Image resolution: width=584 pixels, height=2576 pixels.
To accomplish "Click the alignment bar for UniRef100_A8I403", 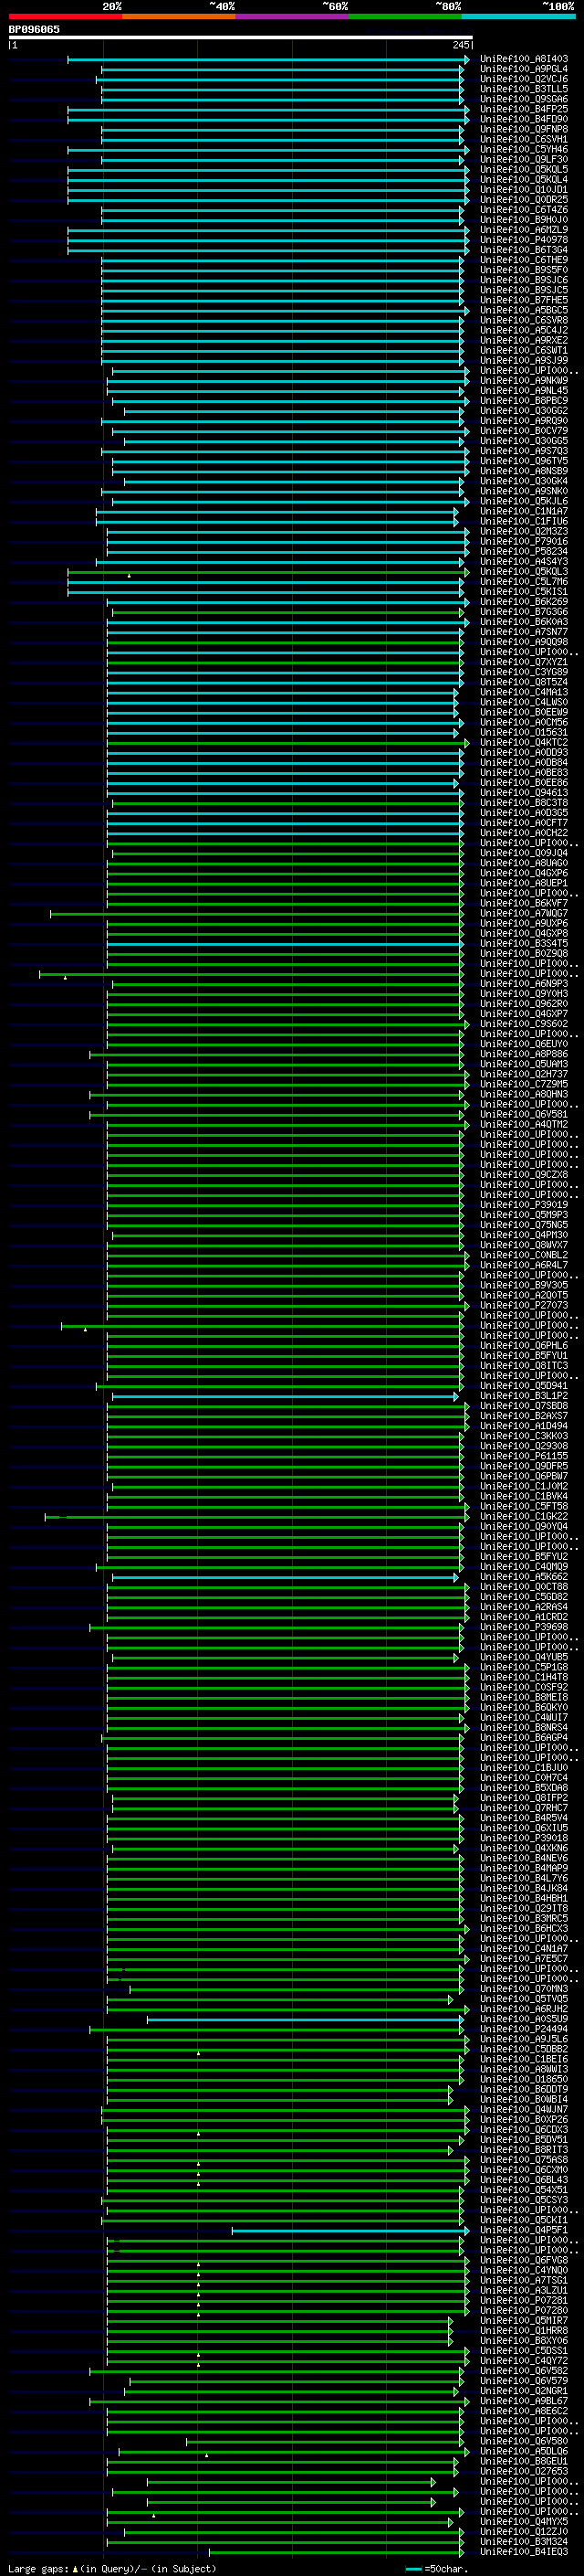I will 268,59.
